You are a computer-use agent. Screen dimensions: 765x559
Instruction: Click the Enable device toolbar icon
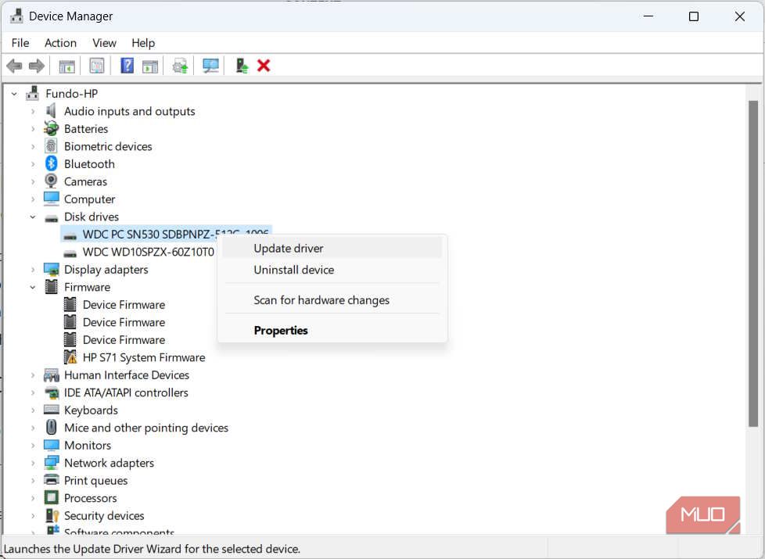(x=242, y=66)
